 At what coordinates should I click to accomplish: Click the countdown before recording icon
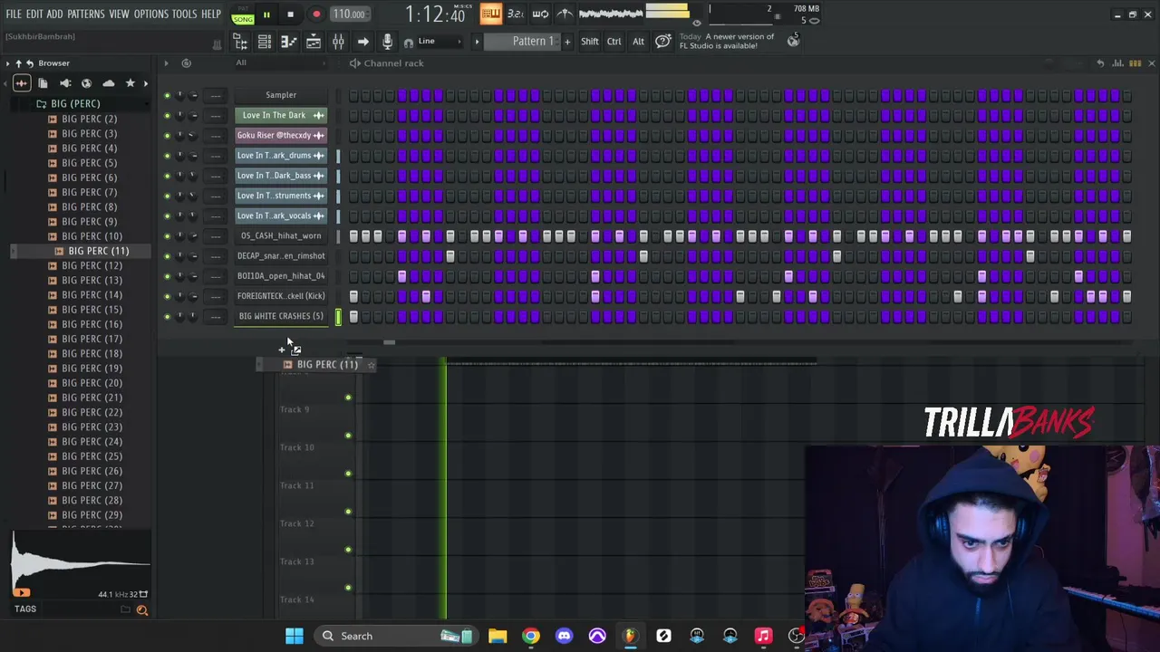515,14
